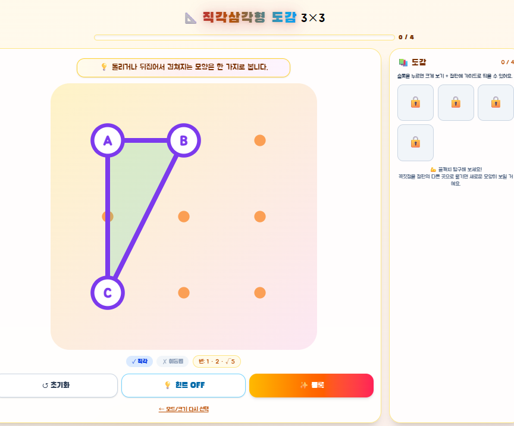514x426 pixels.
Task: Select vertex B on the geoboard
Action: click(x=184, y=140)
